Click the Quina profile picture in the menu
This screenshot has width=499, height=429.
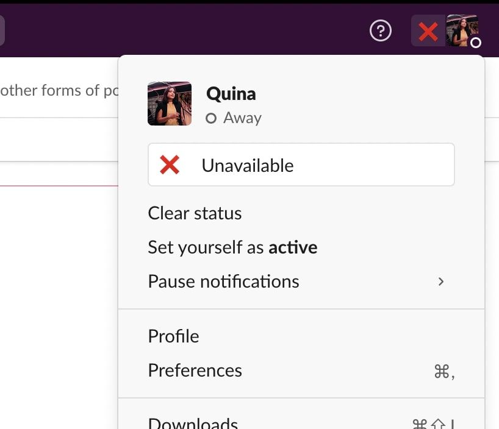170,104
